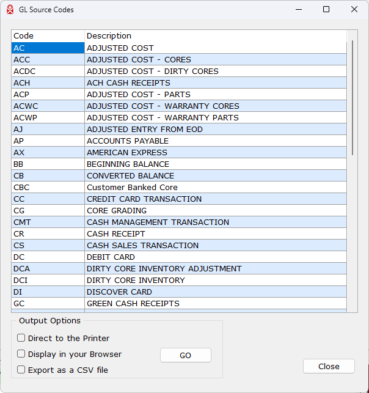Image resolution: width=369 pixels, height=393 pixels.
Task: Toggle Export as a CSV file
Action: pyautogui.click(x=21, y=370)
